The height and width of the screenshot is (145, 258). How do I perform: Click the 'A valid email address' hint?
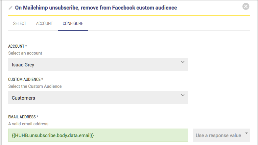(28, 124)
